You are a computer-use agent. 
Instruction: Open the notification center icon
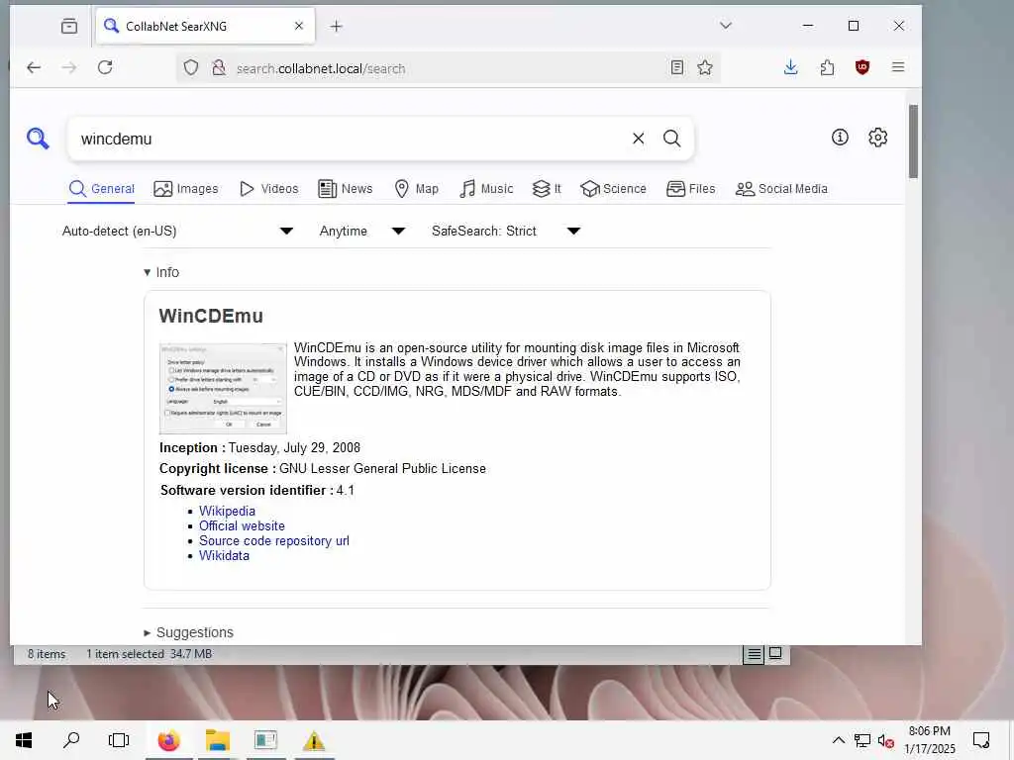click(x=981, y=740)
